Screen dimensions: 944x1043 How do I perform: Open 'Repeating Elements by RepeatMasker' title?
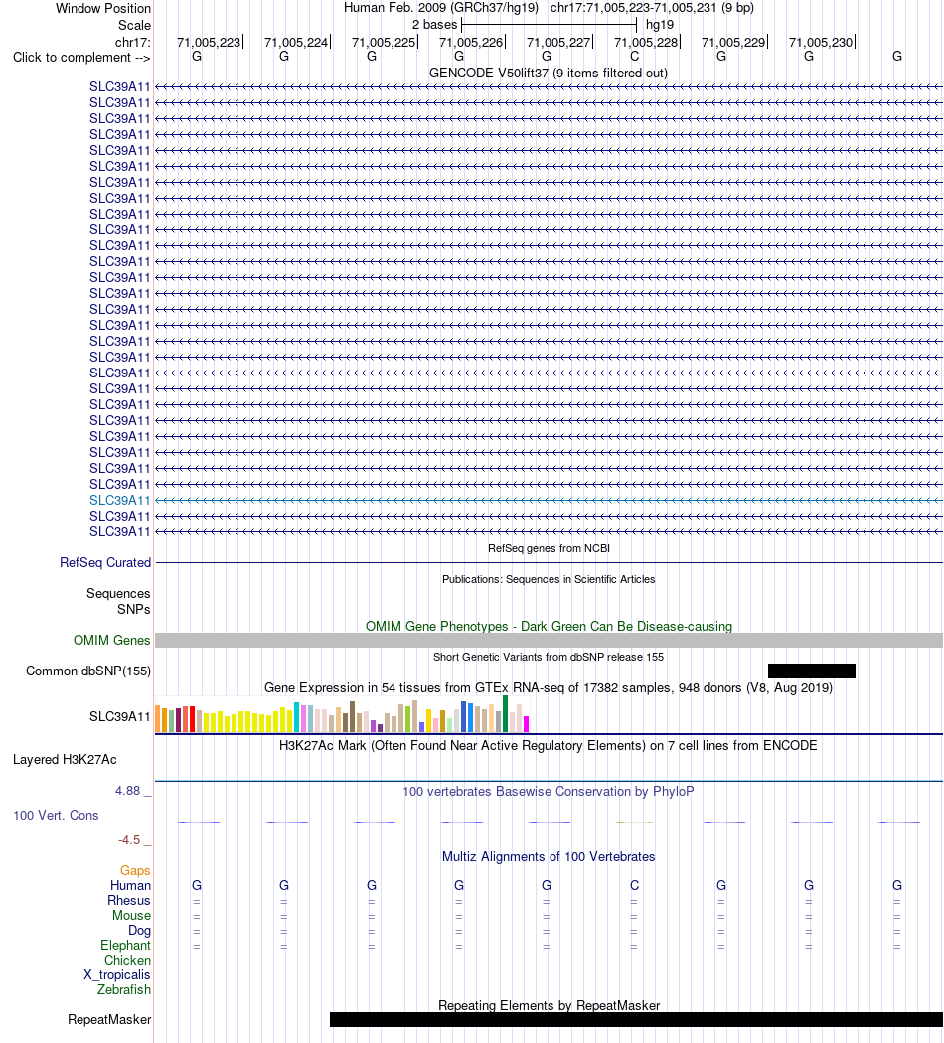tap(549, 1006)
